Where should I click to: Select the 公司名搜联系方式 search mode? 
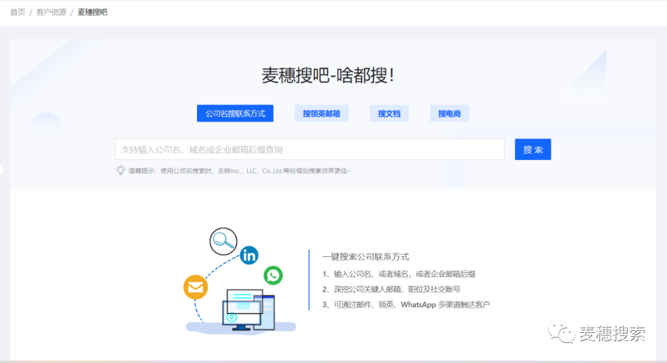coord(235,113)
